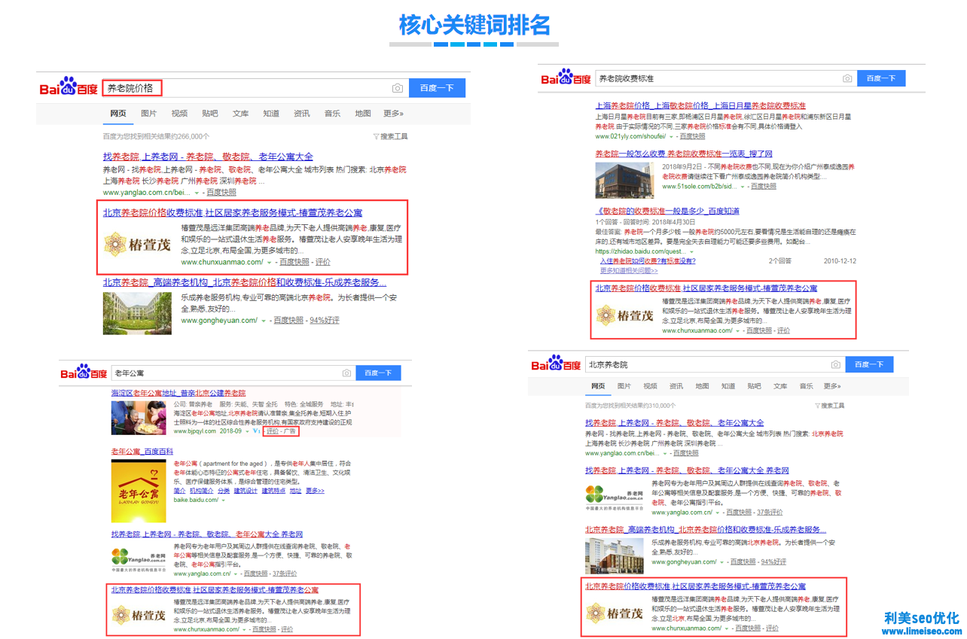This screenshot has height=639, width=967.
Task: Click building thumbnail in 北京养老院 results
Action: 615,556
